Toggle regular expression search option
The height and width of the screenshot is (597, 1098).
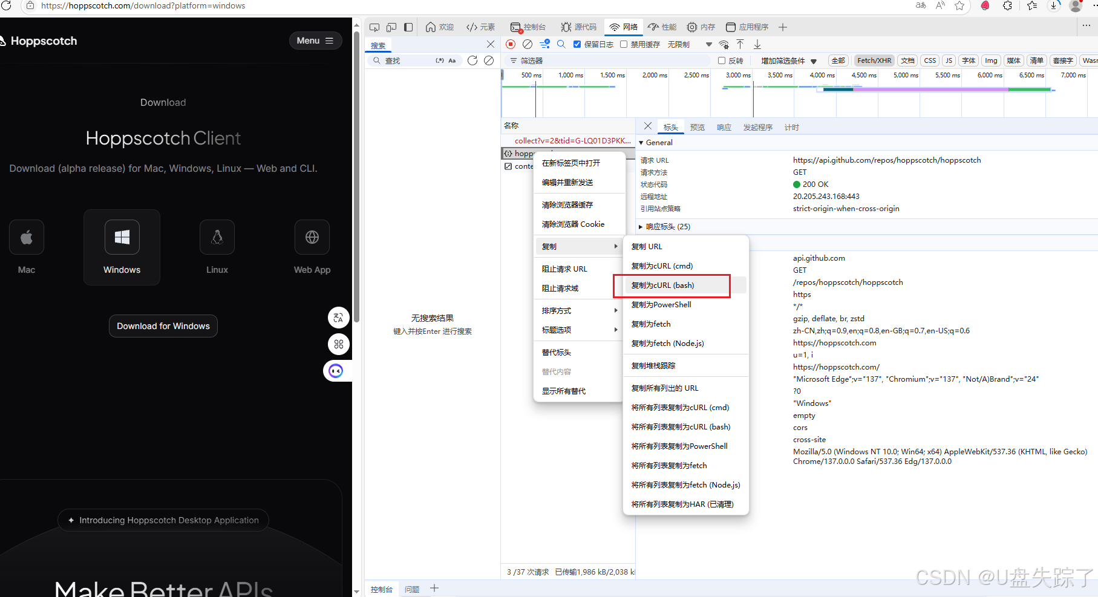[x=440, y=60]
